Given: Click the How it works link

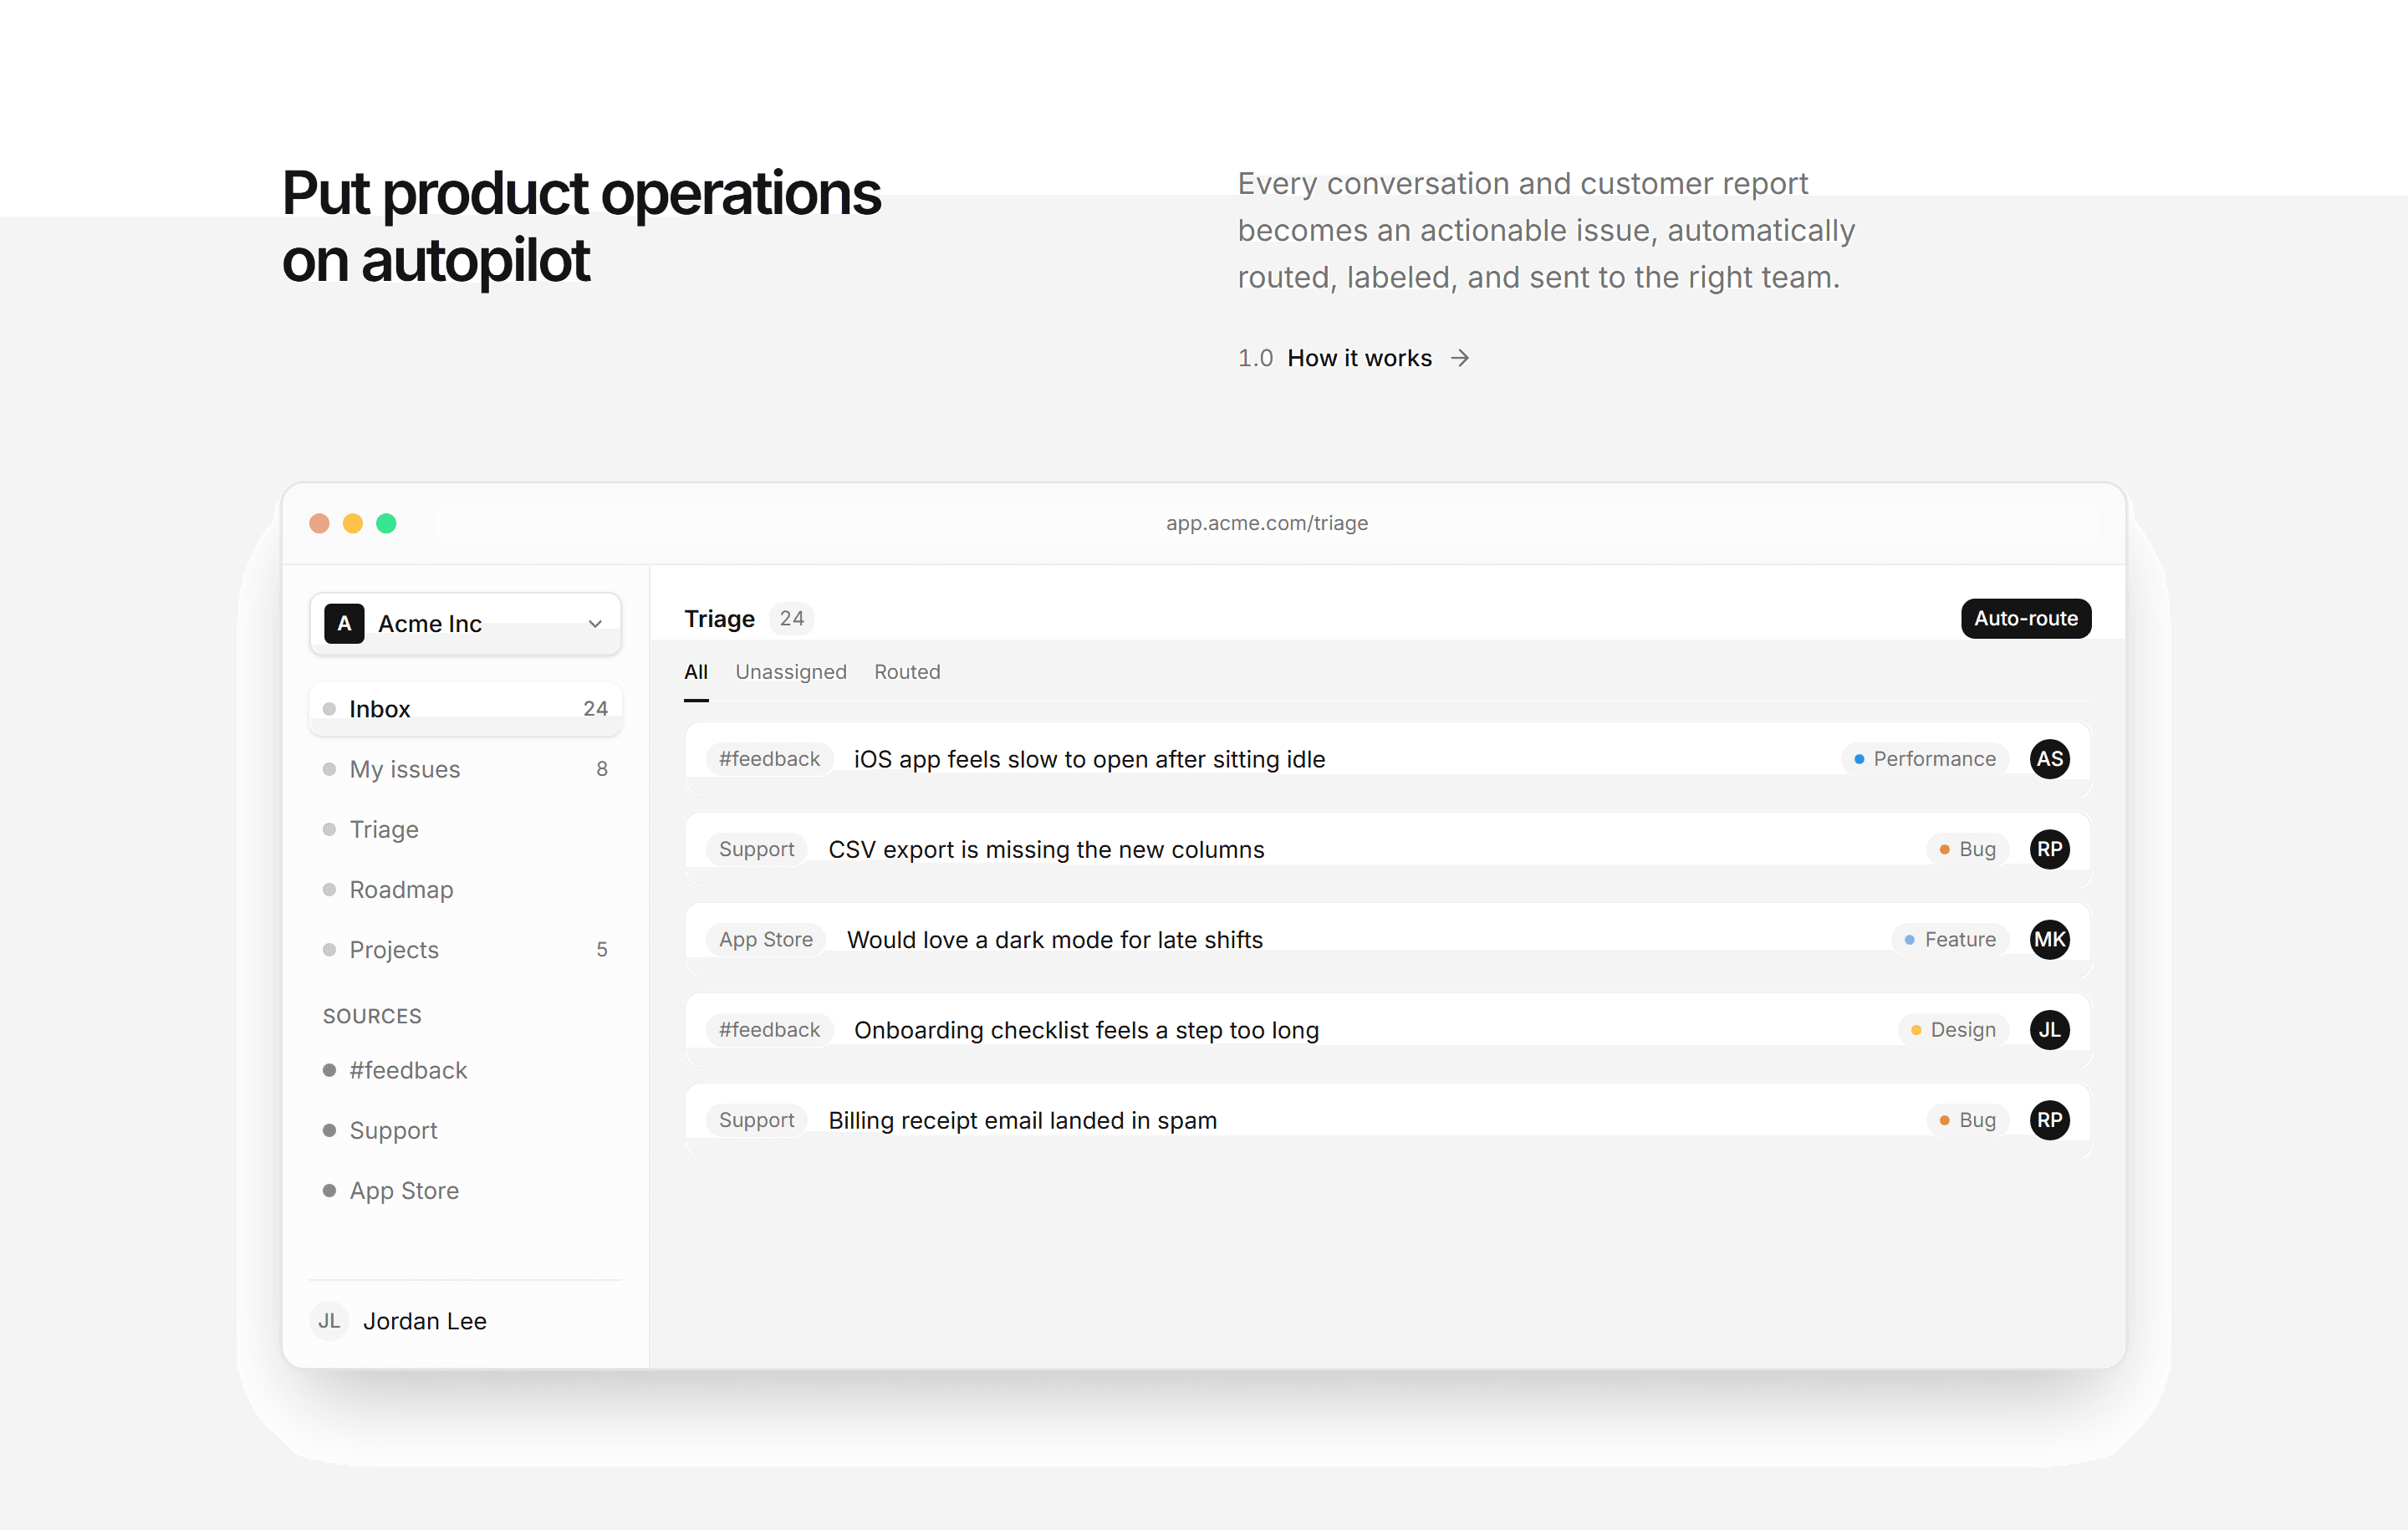Looking at the screenshot, I should point(1359,358).
